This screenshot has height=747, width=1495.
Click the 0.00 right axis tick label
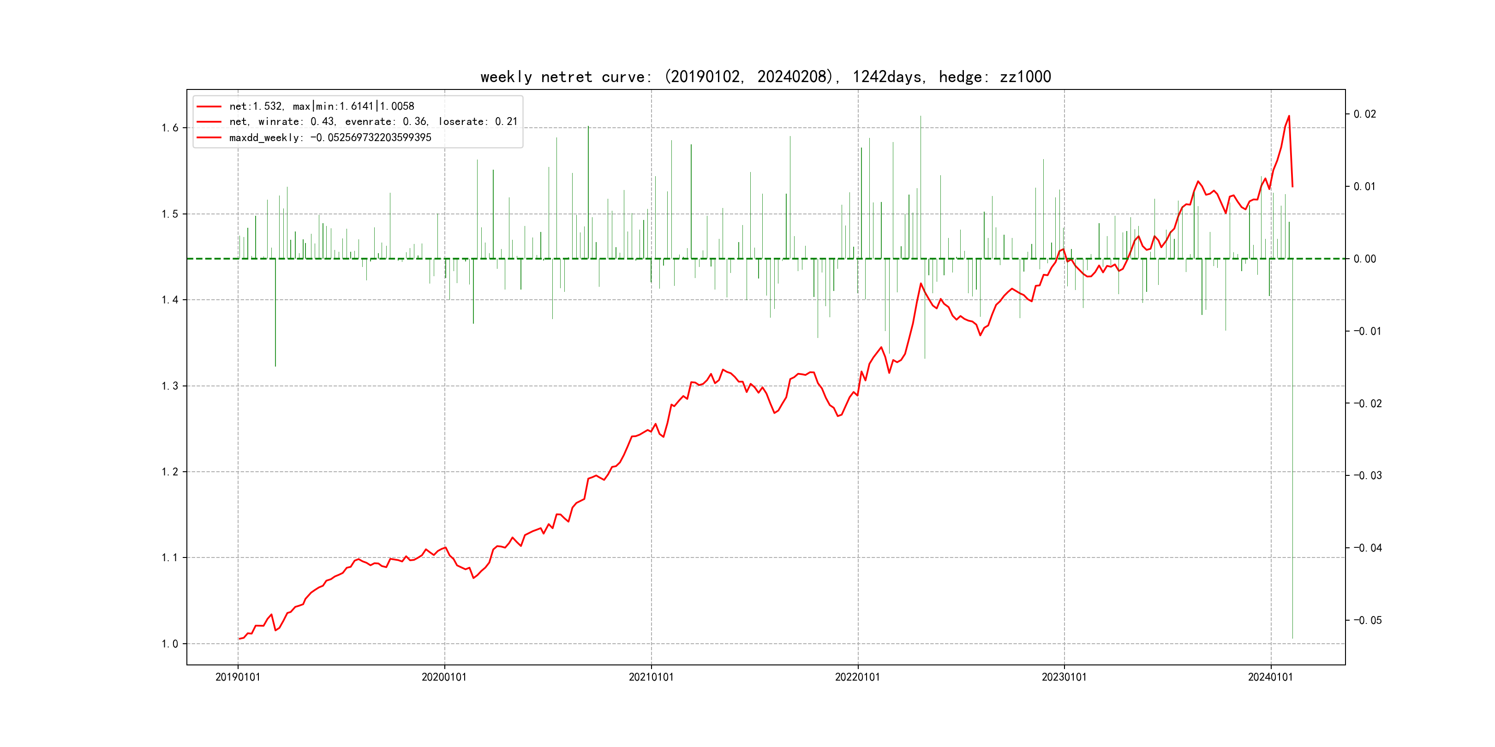tap(1364, 259)
